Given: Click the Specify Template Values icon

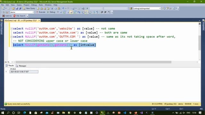Looking at the screenshot, I should coord(109,12).
